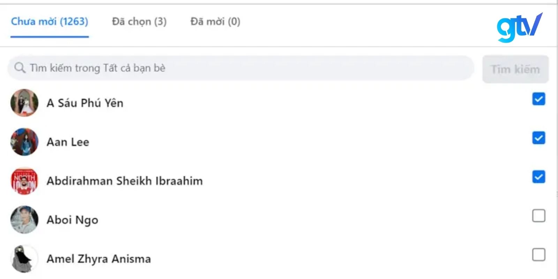Click the Tìm kiếm button
The width and height of the screenshot is (558, 279).
pyautogui.click(x=515, y=69)
